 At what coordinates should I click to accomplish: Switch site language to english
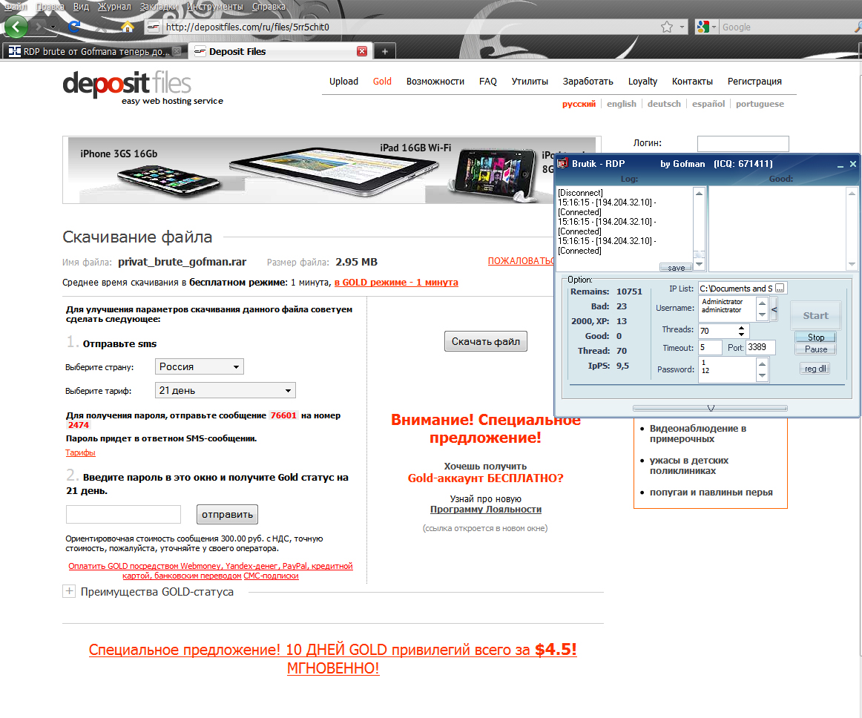click(621, 103)
